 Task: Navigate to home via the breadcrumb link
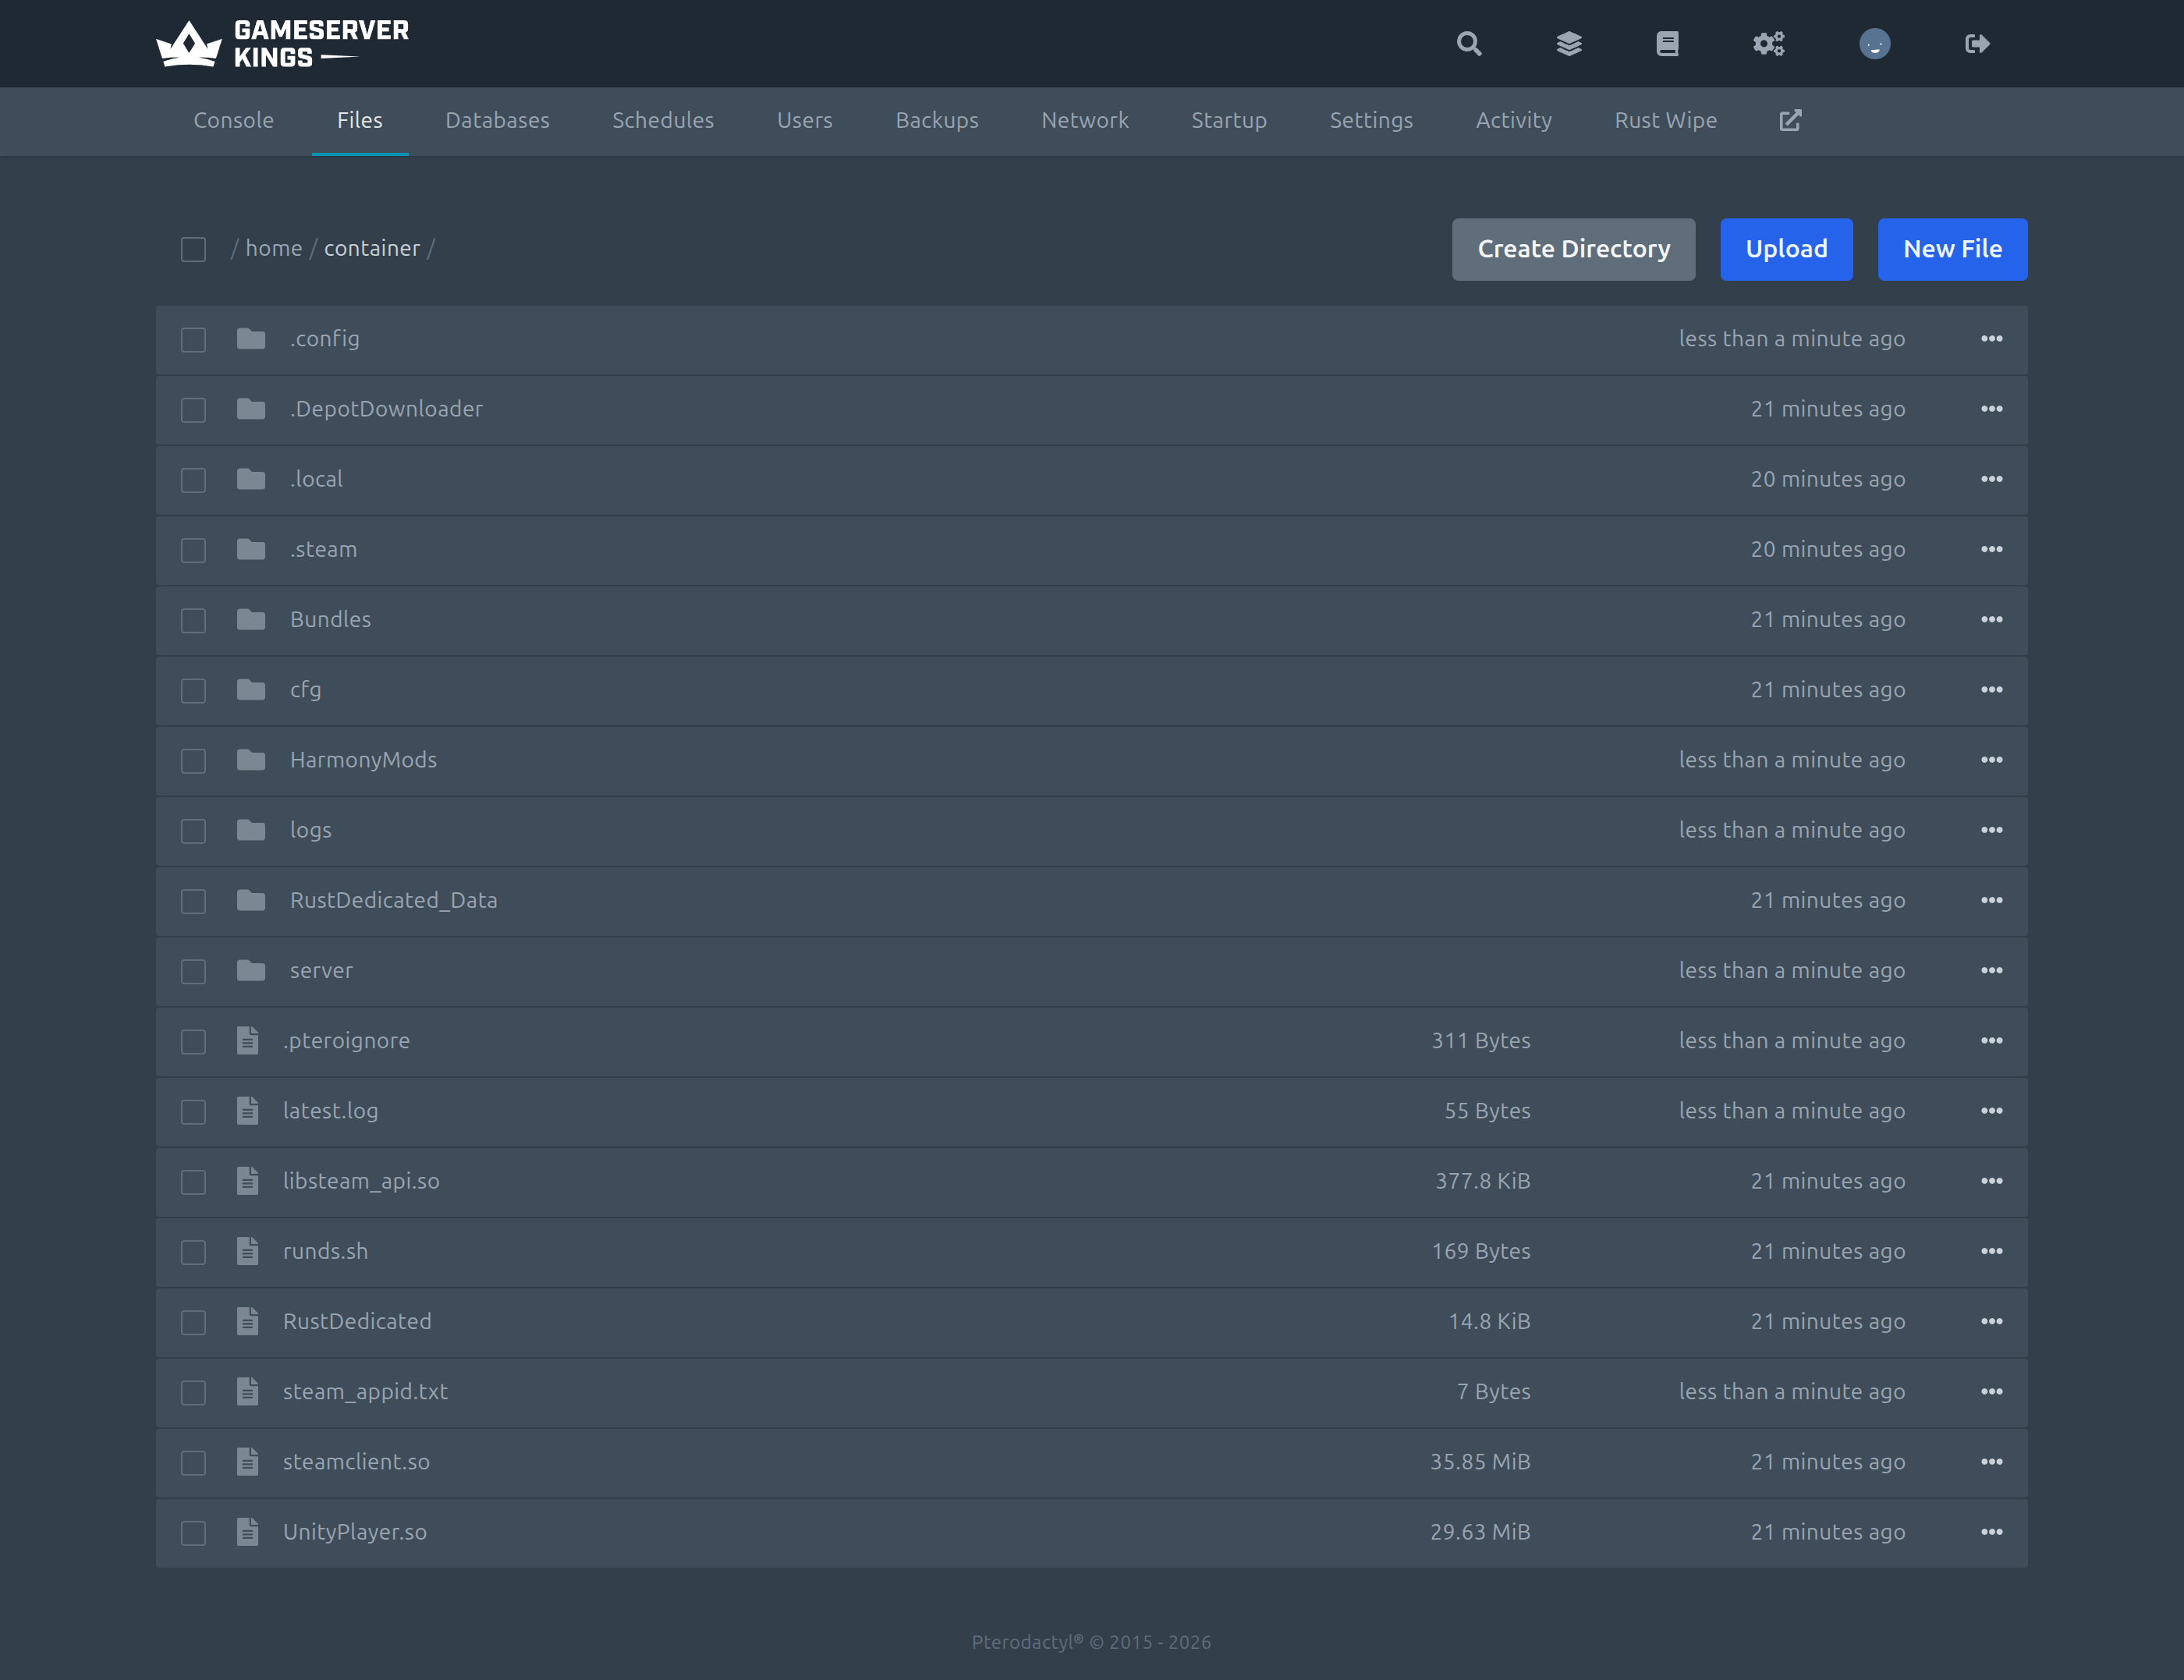click(x=273, y=248)
